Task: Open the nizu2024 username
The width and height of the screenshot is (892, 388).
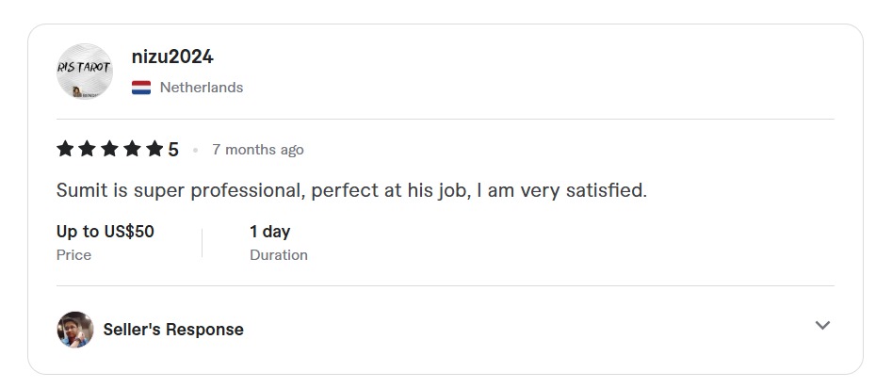Action: [x=172, y=57]
